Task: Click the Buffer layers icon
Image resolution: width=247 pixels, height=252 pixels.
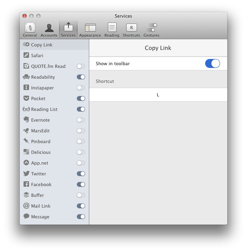Action: point(26,195)
